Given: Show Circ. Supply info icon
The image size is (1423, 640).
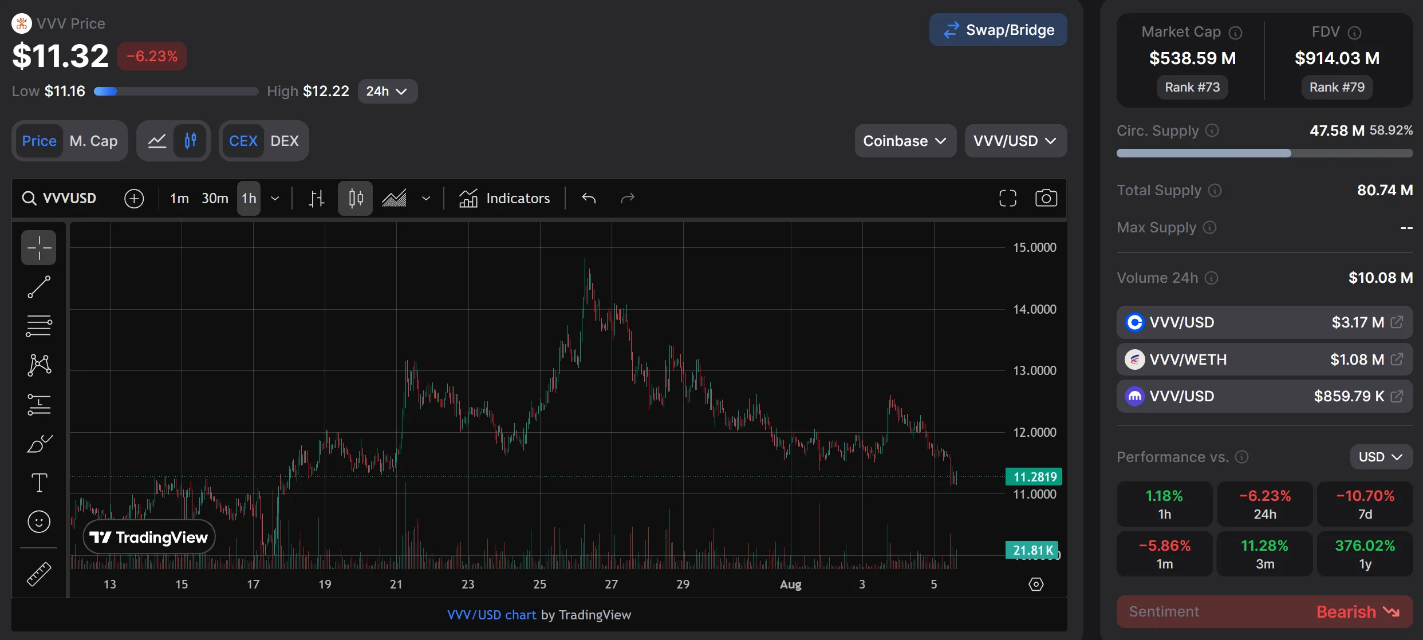Looking at the screenshot, I should point(1212,131).
